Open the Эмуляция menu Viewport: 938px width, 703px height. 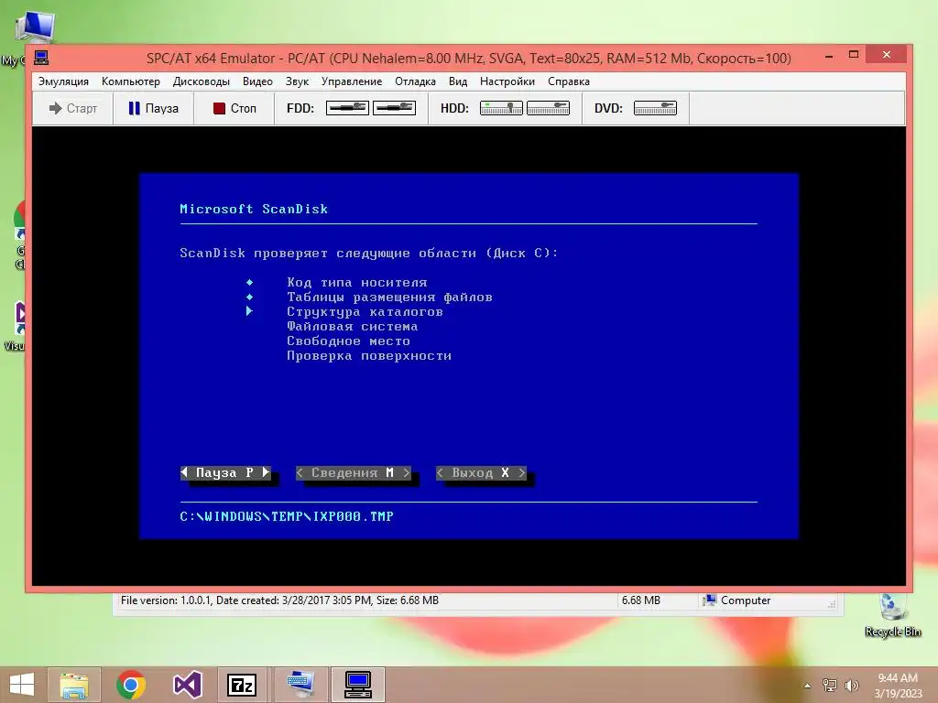(x=63, y=81)
